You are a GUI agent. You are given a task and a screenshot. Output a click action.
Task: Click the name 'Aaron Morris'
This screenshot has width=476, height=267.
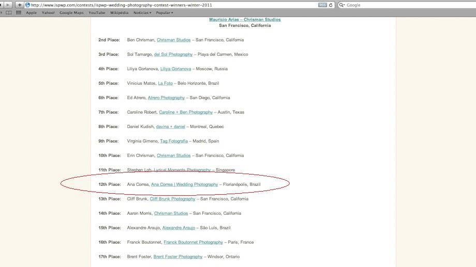click(x=139, y=213)
